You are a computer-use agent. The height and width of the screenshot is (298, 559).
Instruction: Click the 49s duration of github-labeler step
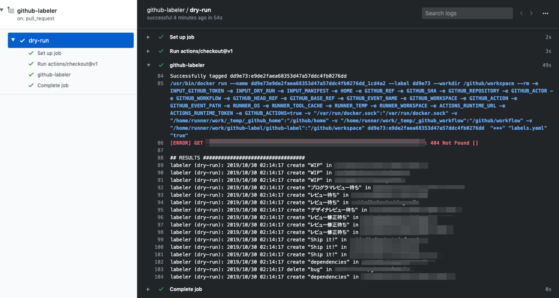(x=547, y=66)
